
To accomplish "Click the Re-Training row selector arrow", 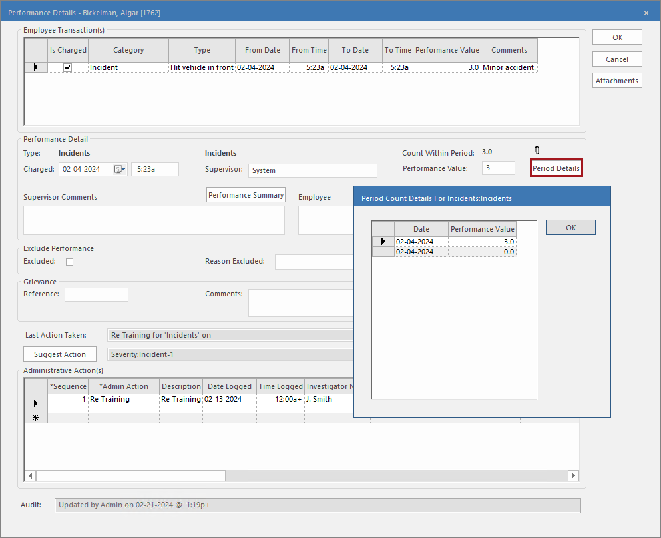I will click(36, 403).
